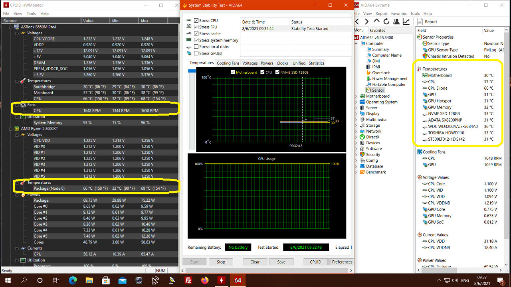
Task: Collapse the ASRock B550M Pro4 node
Action: coord(11,27)
